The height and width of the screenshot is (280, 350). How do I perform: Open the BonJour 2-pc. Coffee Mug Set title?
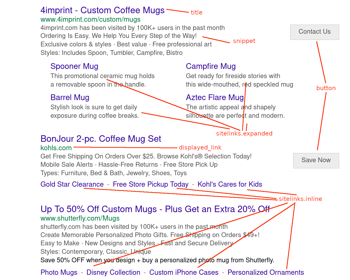[101, 139]
